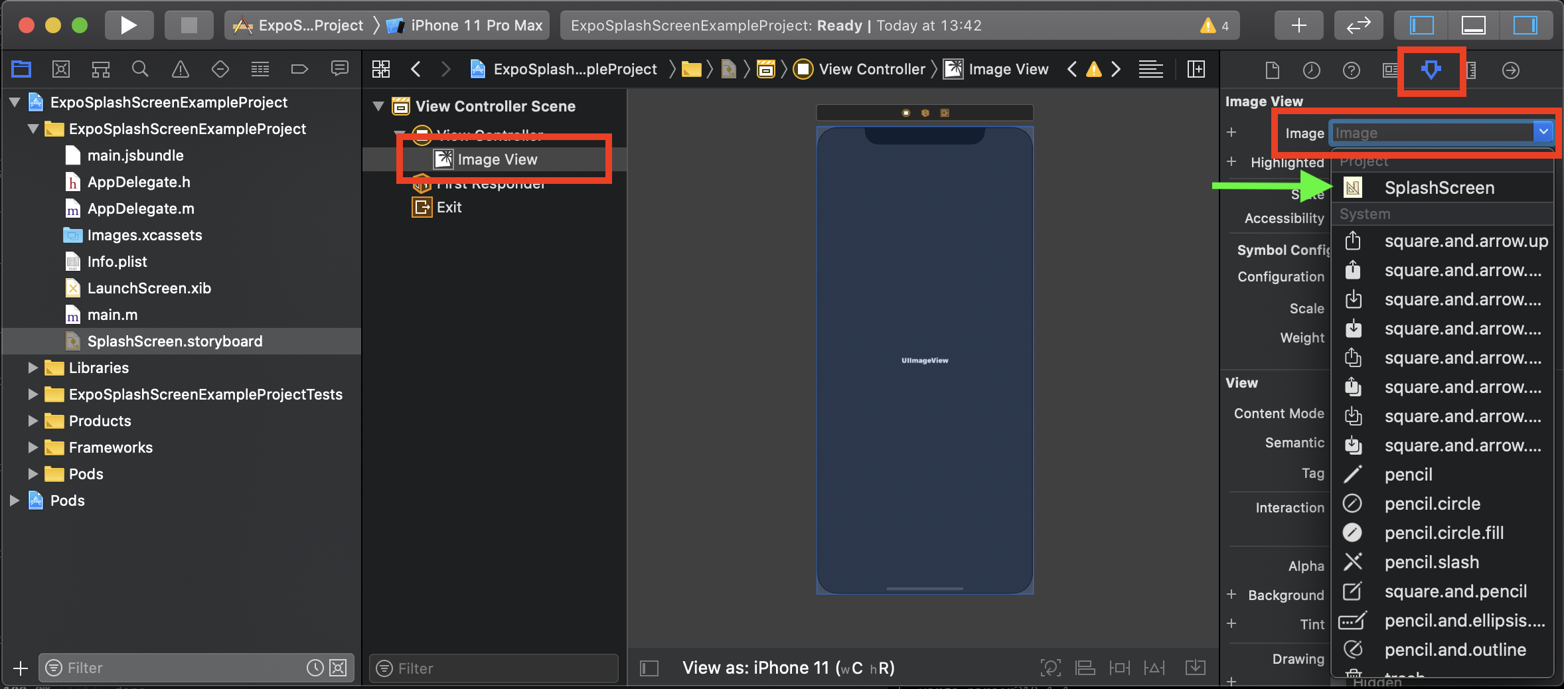
Task: Choose pencil.and.outline from the list
Action: pos(1443,650)
